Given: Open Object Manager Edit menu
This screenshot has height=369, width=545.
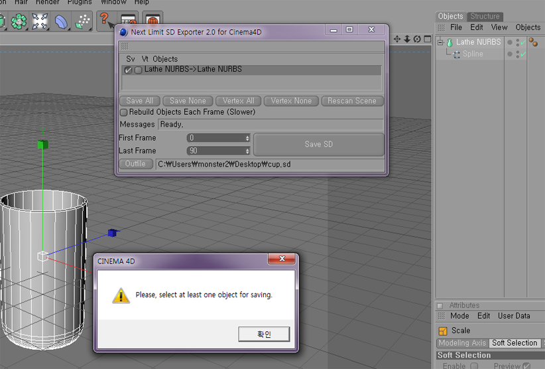Looking at the screenshot, I should point(477,27).
